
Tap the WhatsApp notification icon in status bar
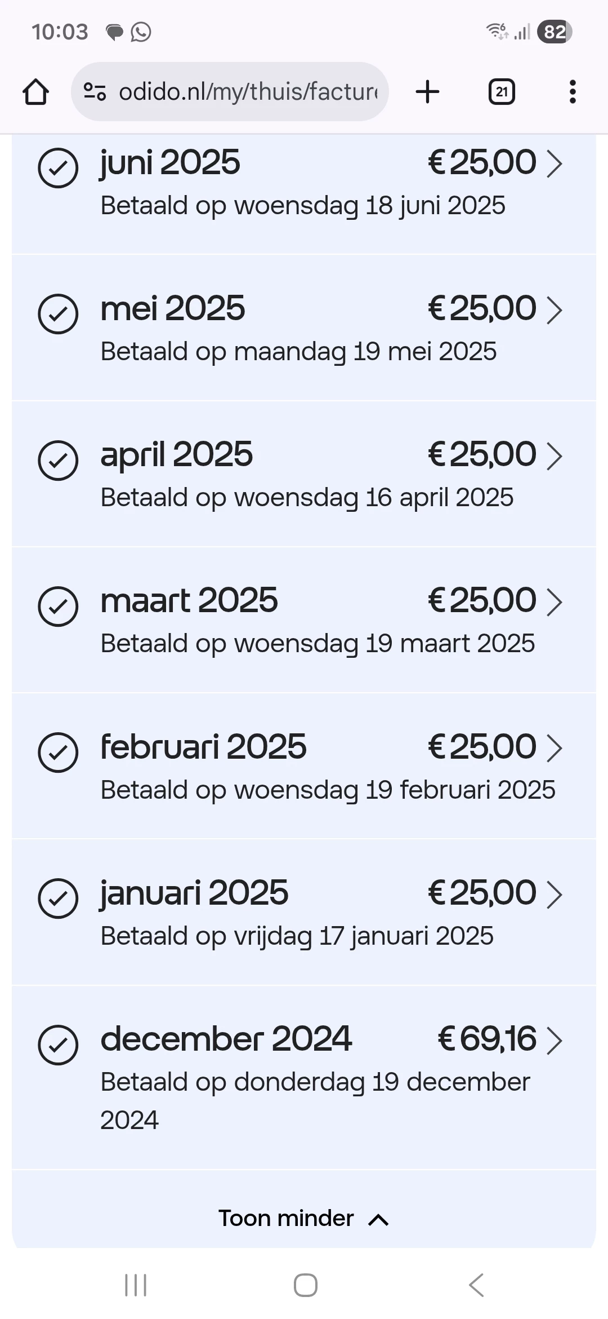tap(141, 32)
